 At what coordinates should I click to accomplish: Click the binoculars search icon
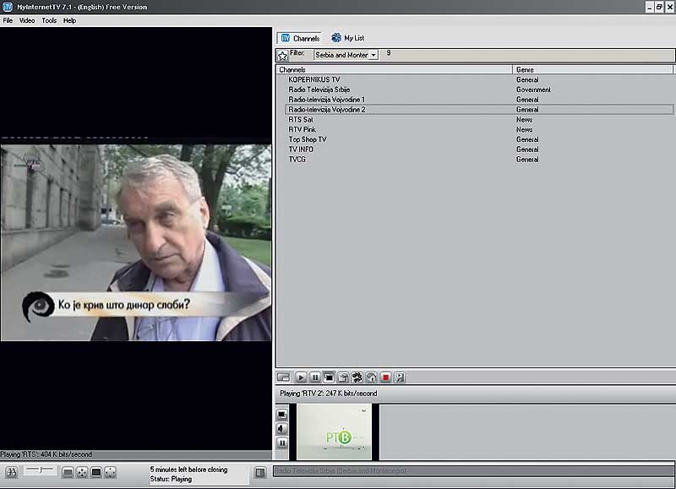click(12, 472)
